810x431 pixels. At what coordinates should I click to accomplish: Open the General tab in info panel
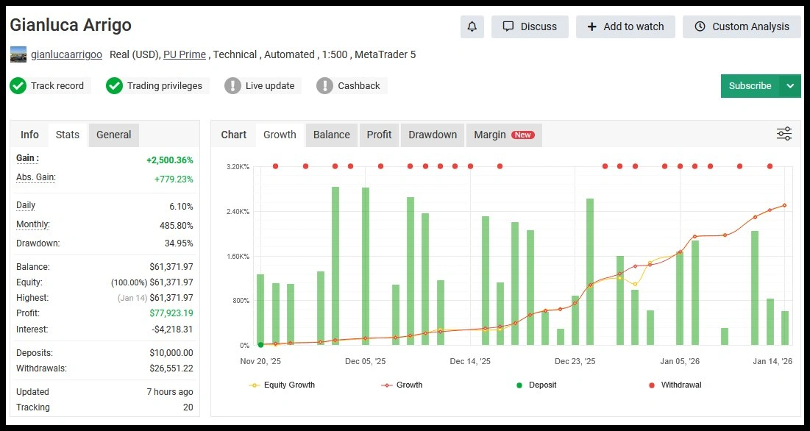click(x=113, y=135)
